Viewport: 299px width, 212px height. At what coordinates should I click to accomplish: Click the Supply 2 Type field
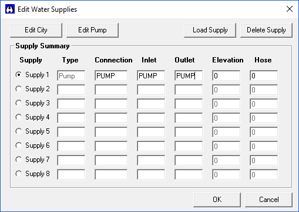click(x=71, y=90)
